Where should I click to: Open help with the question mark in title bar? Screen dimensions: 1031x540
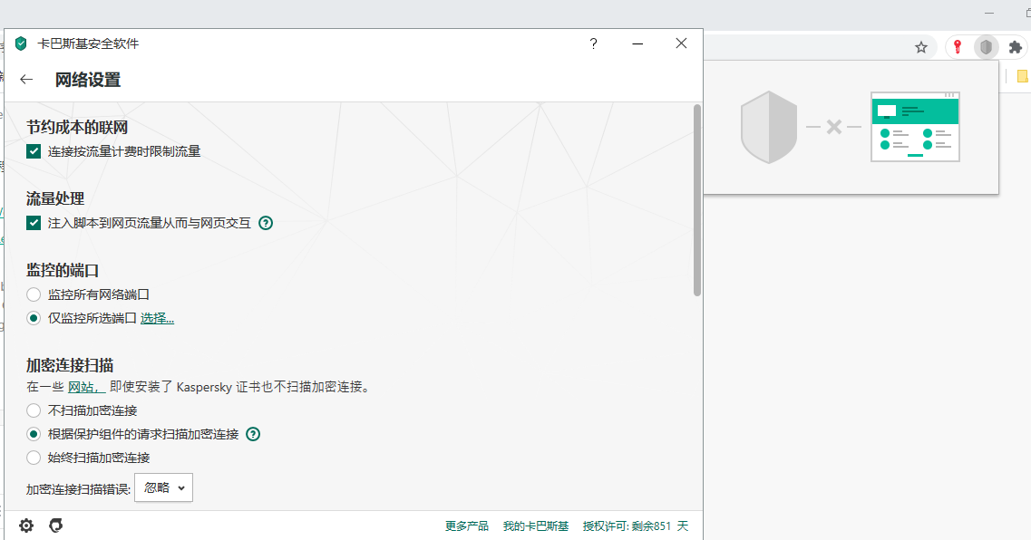593,43
